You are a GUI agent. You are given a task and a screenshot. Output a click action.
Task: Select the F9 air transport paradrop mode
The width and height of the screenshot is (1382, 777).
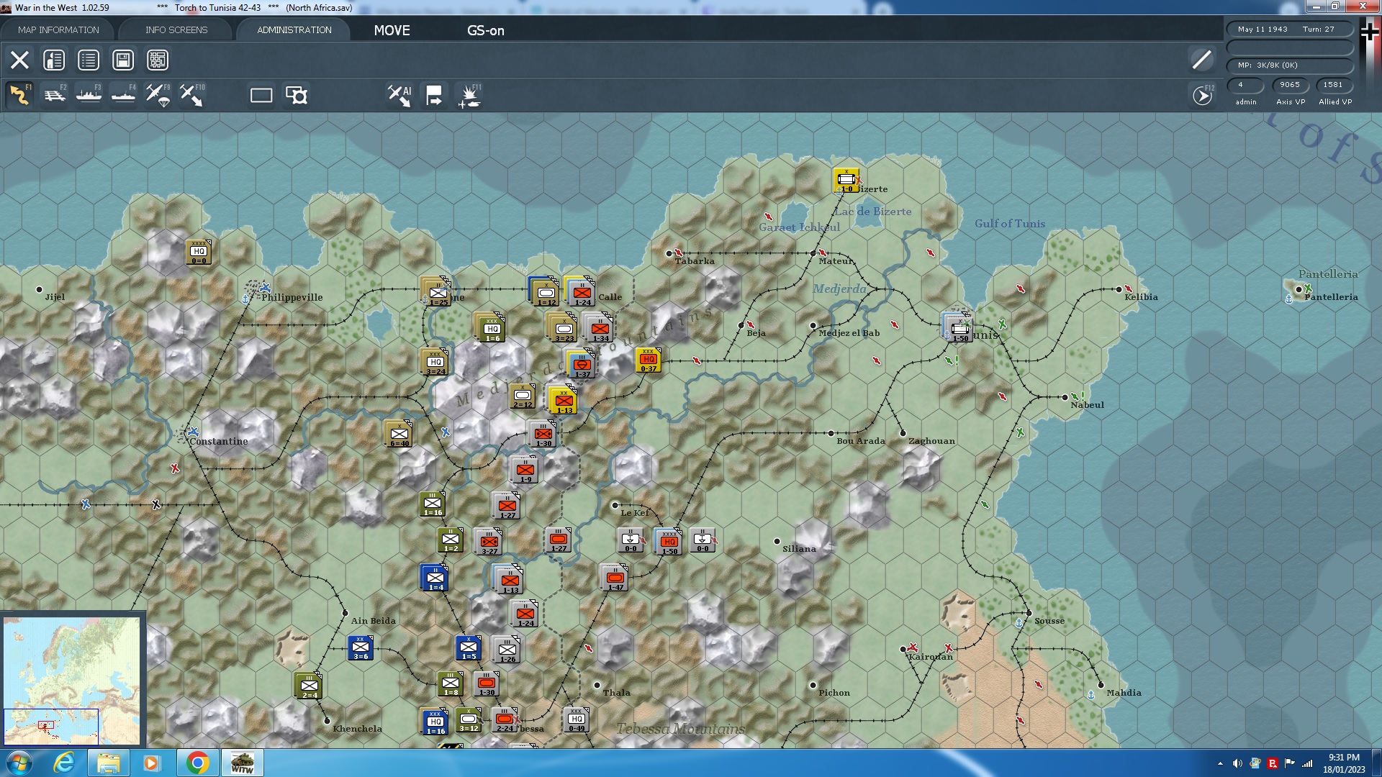coord(158,95)
